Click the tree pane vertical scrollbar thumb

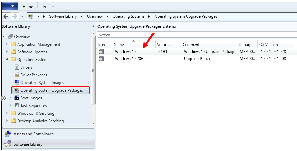point(93,70)
